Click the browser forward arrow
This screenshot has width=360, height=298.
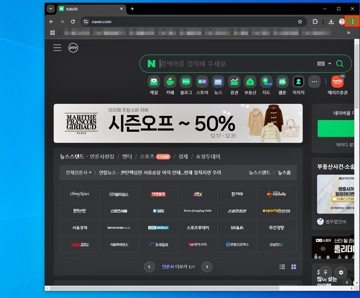[62, 22]
